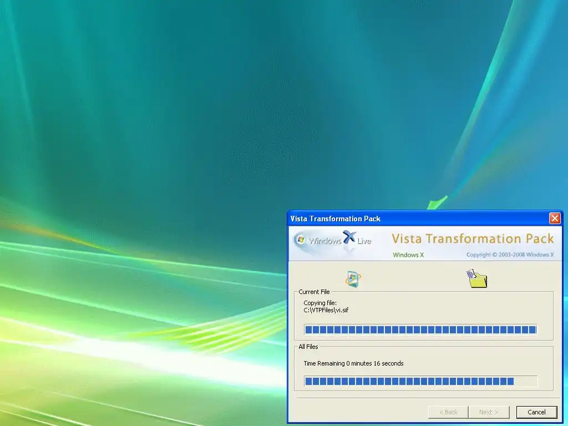The height and width of the screenshot is (426, 568).
Task: Click the green Windows X text in banner
Action: click(408, 255)
